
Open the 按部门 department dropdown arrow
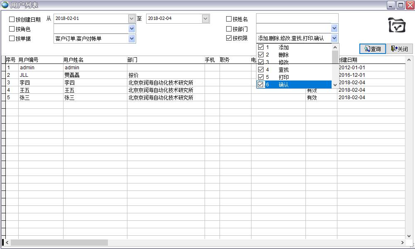pos(334,29)
